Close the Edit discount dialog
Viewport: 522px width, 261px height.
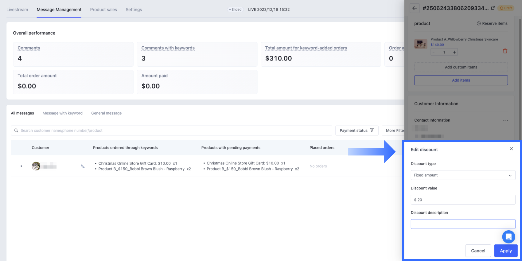511,149
